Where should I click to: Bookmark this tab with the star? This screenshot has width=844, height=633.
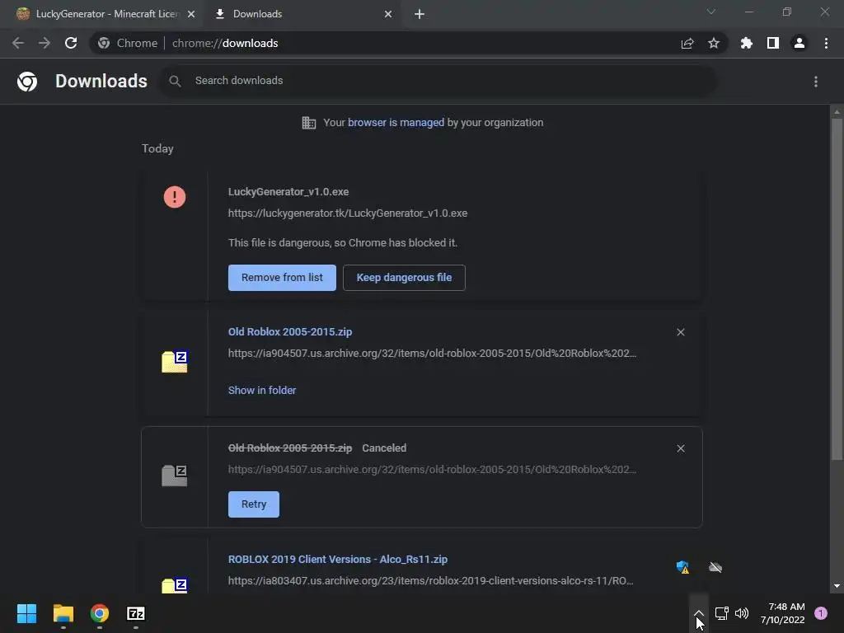(x=714, y=43)
